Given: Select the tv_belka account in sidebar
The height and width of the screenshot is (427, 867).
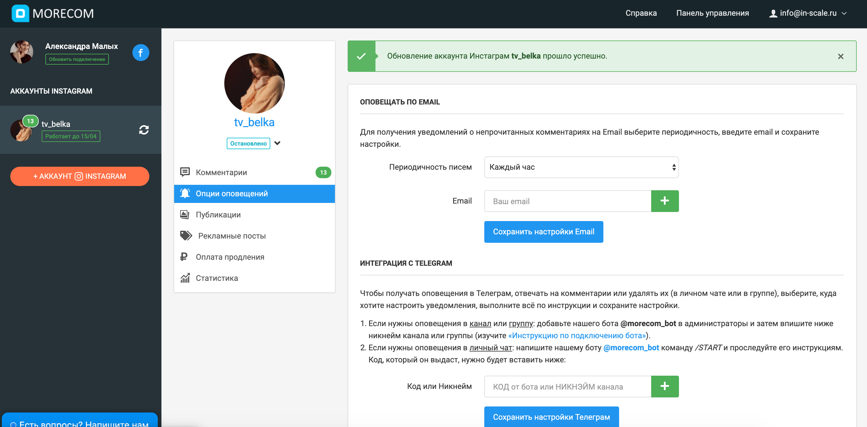Looking at the screenshot, I should pyautogui.click(x=81, y=130).
